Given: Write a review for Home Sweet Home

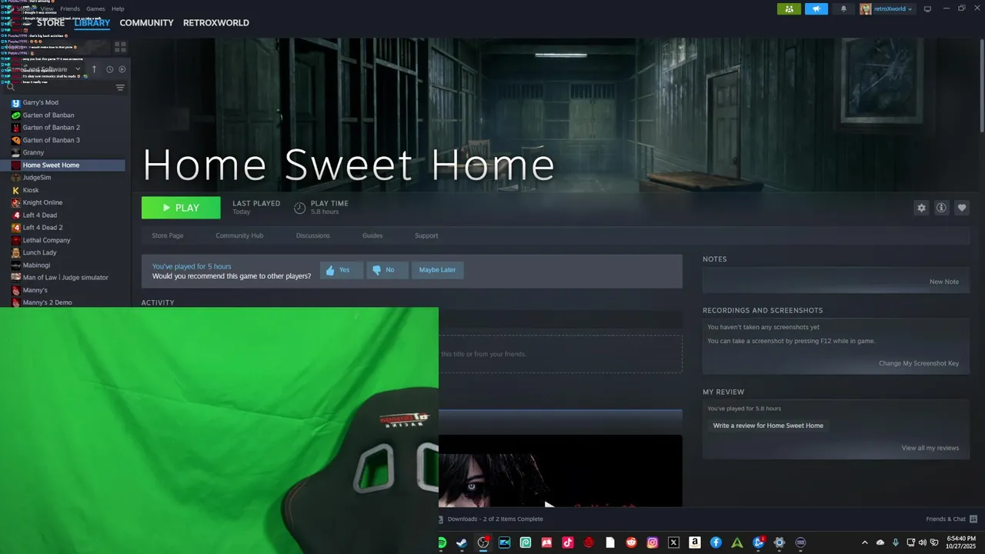Looking at the screenshot, I should [x=768, y=426].
